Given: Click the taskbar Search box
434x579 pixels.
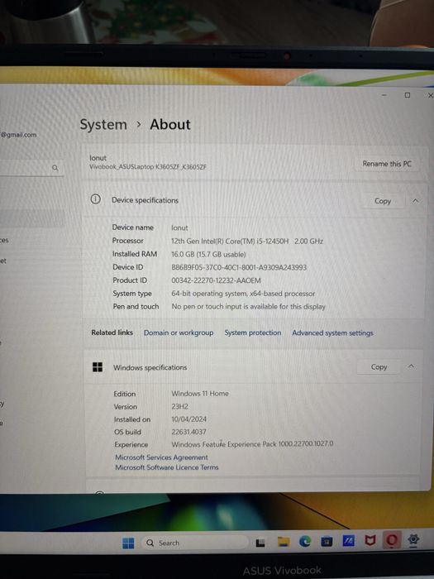Looking at the screenshot, I should (x=195, y=543).
